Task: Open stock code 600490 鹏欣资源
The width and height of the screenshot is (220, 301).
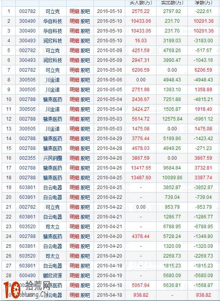Action: (x=27, y=276)
